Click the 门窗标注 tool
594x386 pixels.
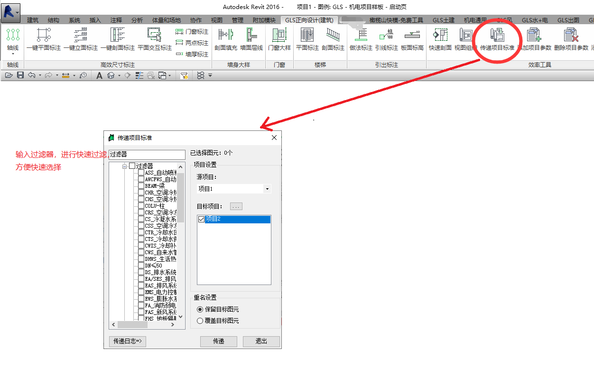pos(192,32)
